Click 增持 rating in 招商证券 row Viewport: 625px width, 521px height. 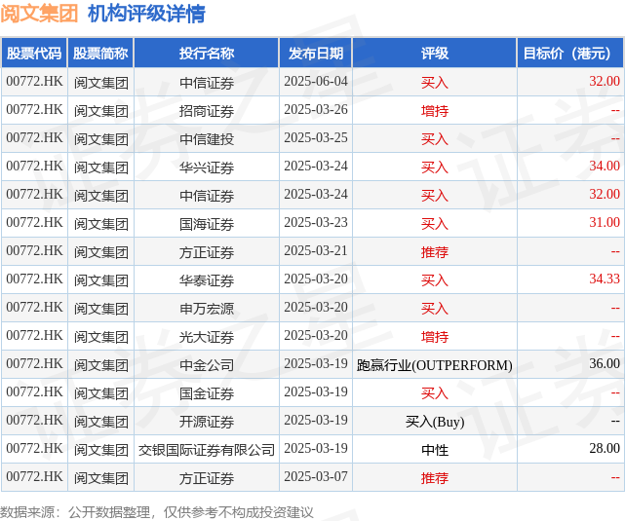click(x=435, y=111)
